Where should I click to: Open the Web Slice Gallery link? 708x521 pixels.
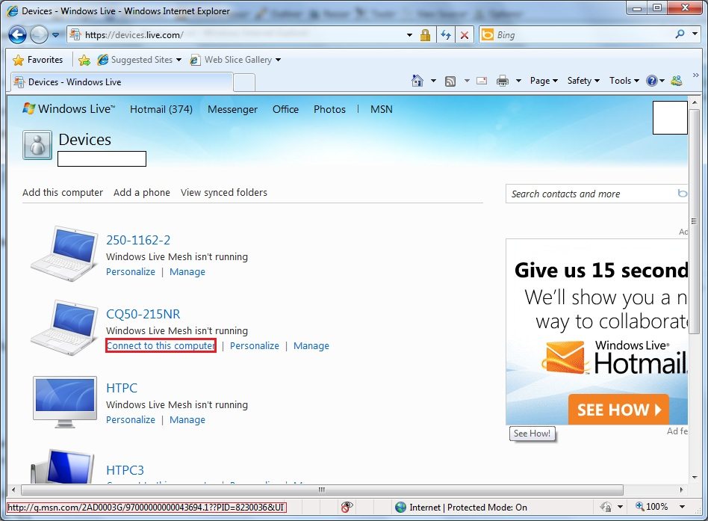point(235,60)
